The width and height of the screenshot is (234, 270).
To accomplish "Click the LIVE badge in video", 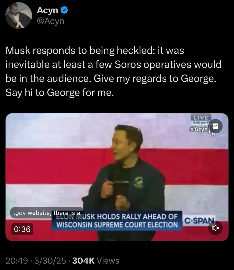I will tap(201, 118).
